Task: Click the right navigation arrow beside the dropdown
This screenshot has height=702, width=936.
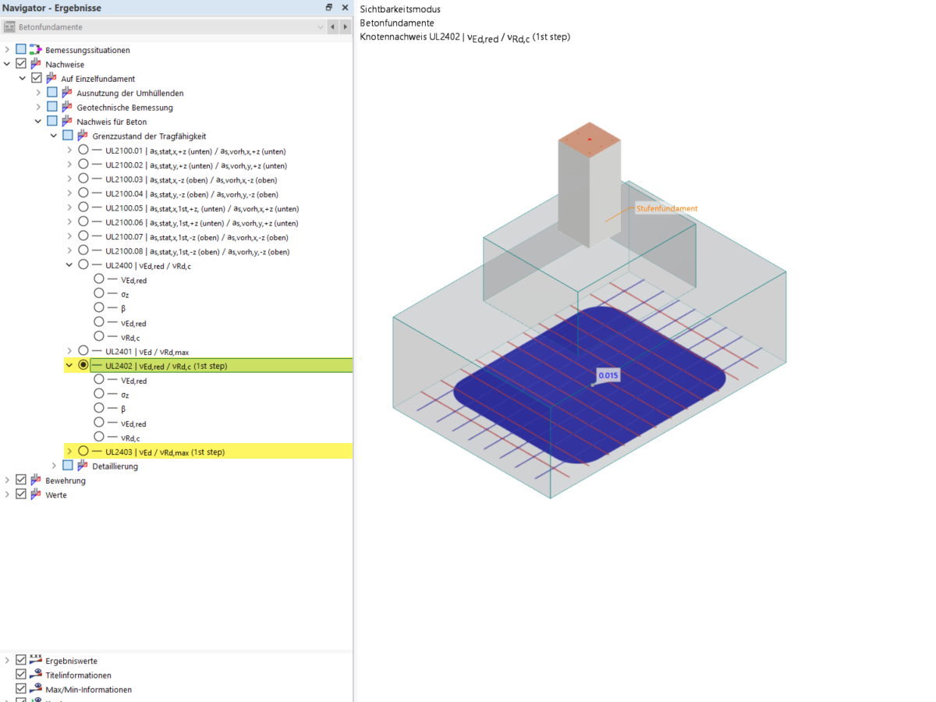Action: 345,27
